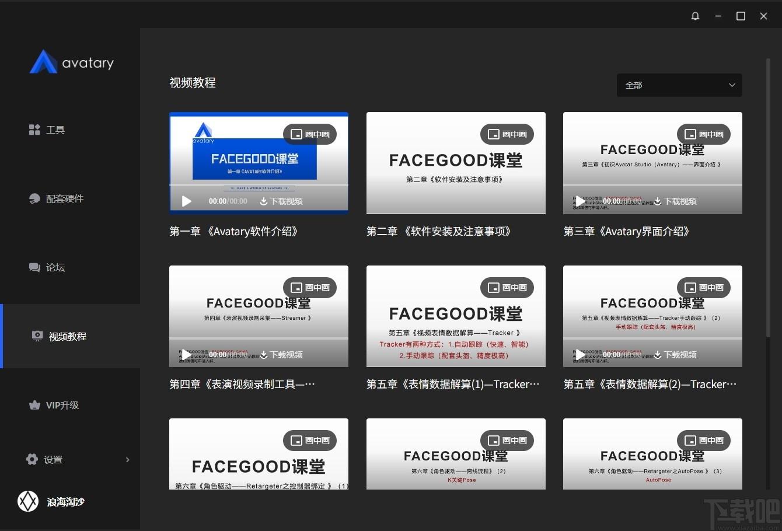The width and height of the screenshot is (782, 531).
Task: Open the Retargeter之AutoPose video thumbnail
Action: (652, 454)
